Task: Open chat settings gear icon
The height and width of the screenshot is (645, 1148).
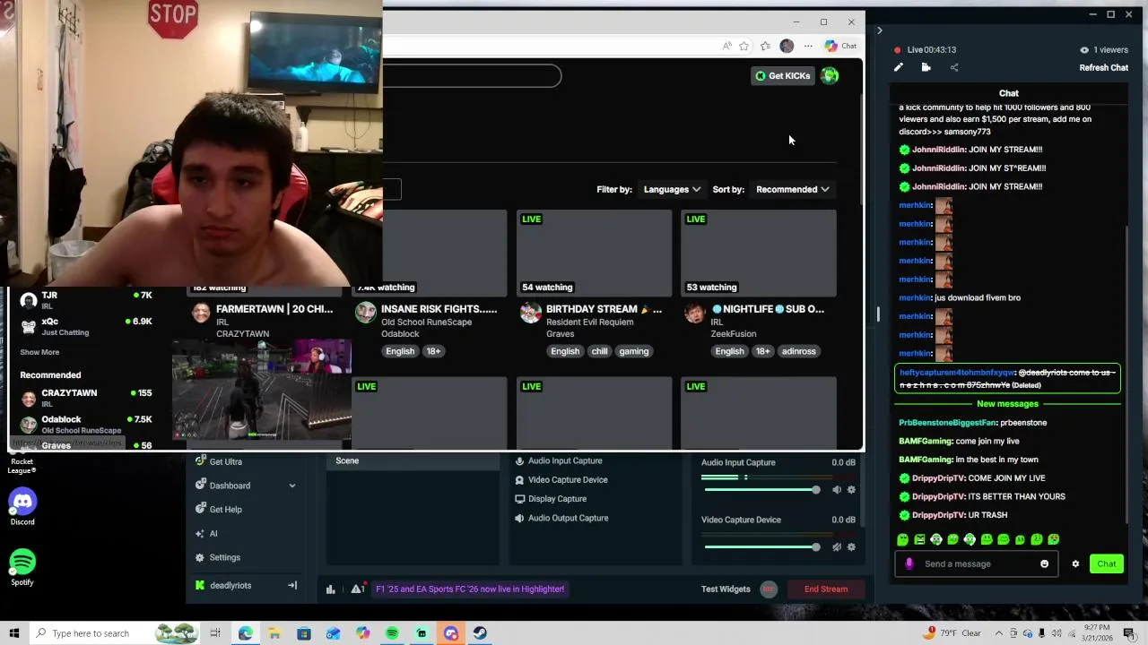Action: (x=1075, y=563)
